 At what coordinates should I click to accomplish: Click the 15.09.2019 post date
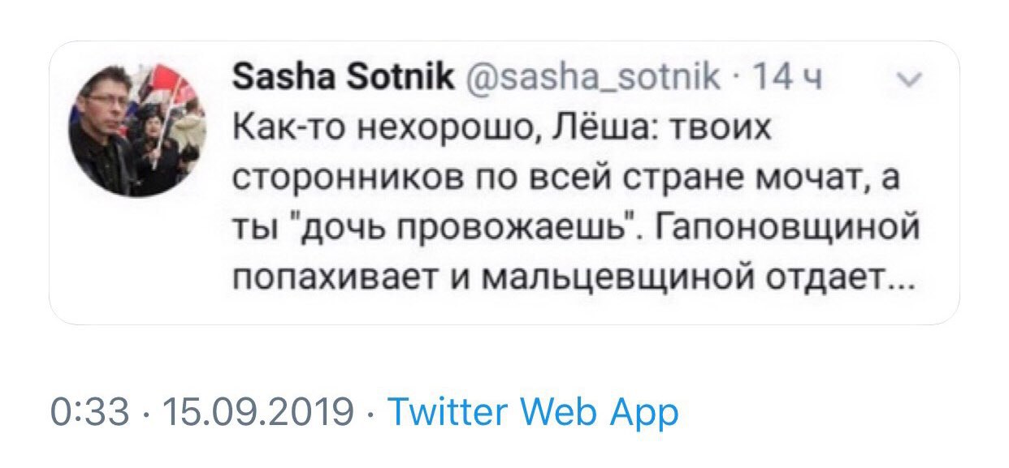click(x=258, y=413)
